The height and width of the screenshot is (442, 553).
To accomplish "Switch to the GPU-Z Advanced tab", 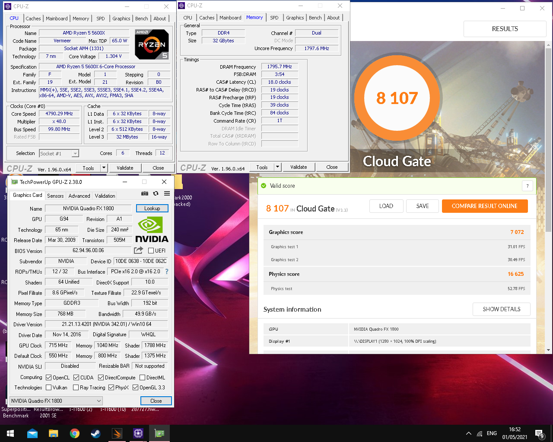I will pos(79,196).
